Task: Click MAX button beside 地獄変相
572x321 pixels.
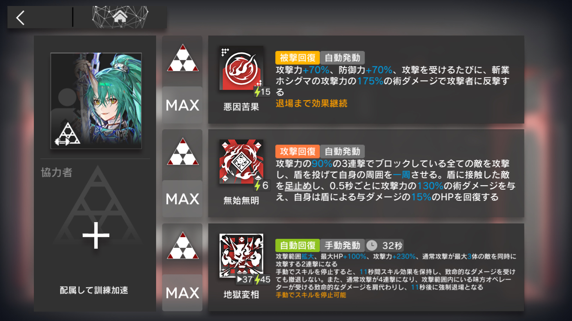Action: tap(182, 293)
